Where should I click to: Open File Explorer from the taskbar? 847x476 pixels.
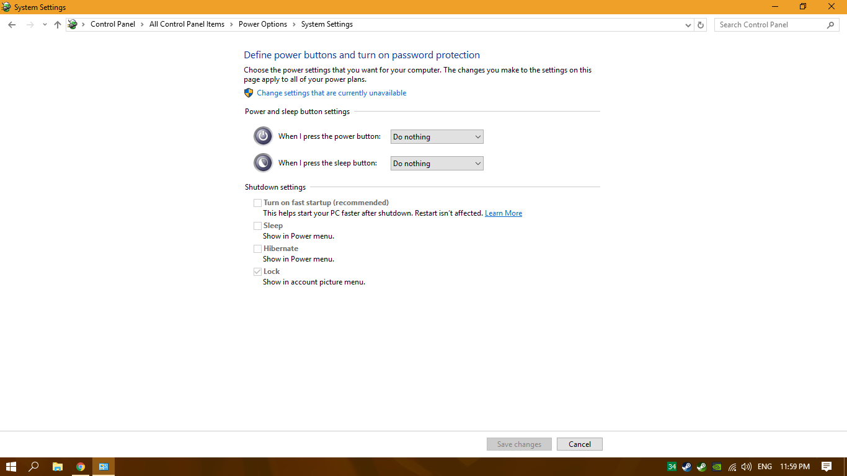click(57, 467)
